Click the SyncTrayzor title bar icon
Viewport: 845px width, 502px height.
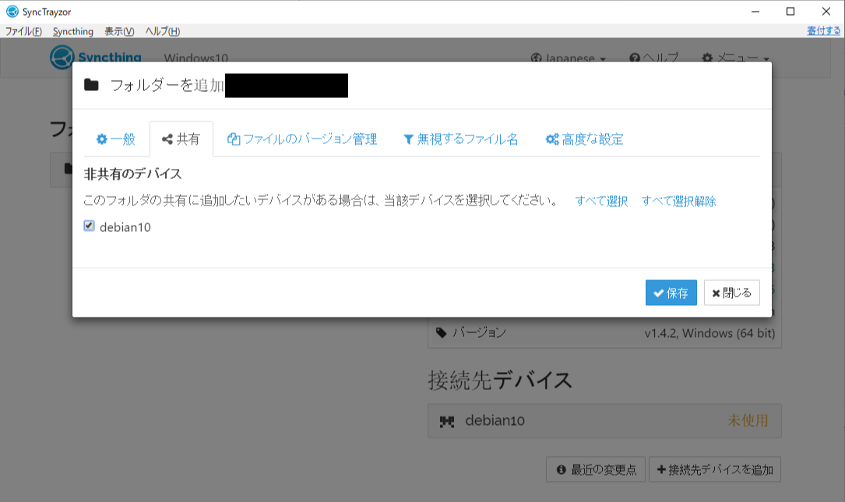(x=12, y=12)
